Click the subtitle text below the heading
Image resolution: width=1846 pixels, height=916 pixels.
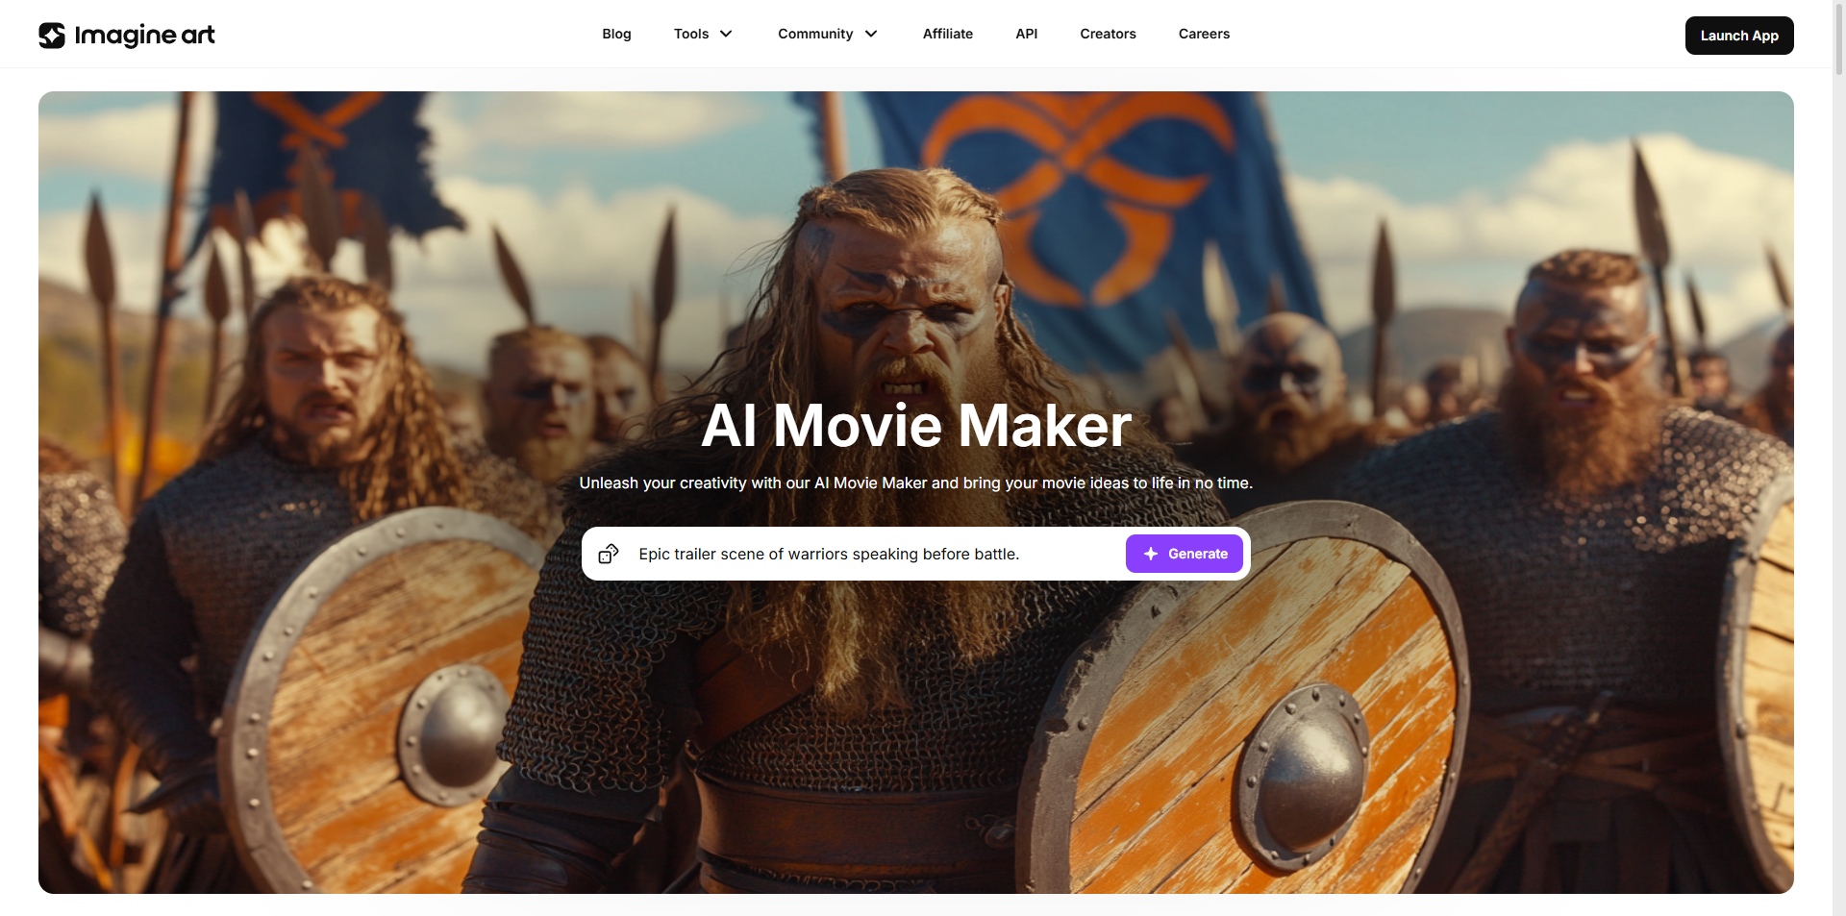point(915,483)
